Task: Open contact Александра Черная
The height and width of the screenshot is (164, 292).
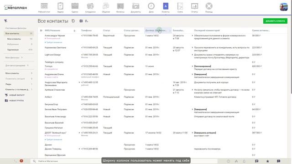Action: pyautogui.click(x=55, y=36)
